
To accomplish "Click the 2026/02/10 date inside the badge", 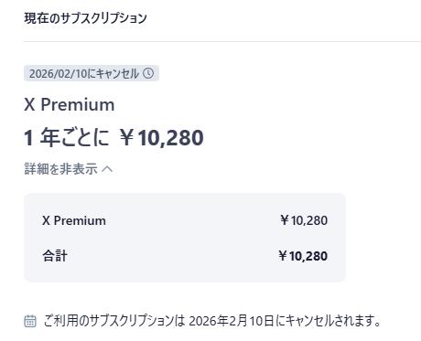I will [x=59, y=73].
